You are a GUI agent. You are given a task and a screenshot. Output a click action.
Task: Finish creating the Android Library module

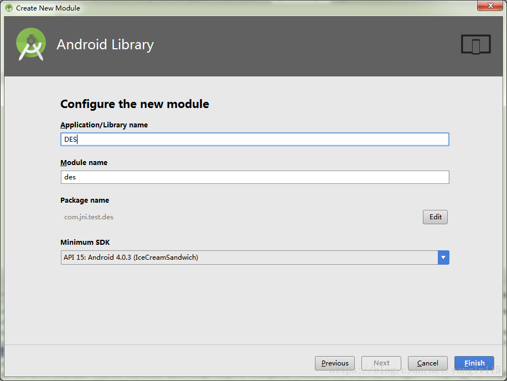474,363
